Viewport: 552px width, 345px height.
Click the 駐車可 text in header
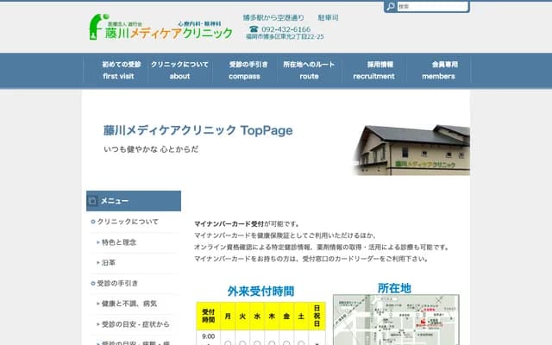[x=328, y=17]
